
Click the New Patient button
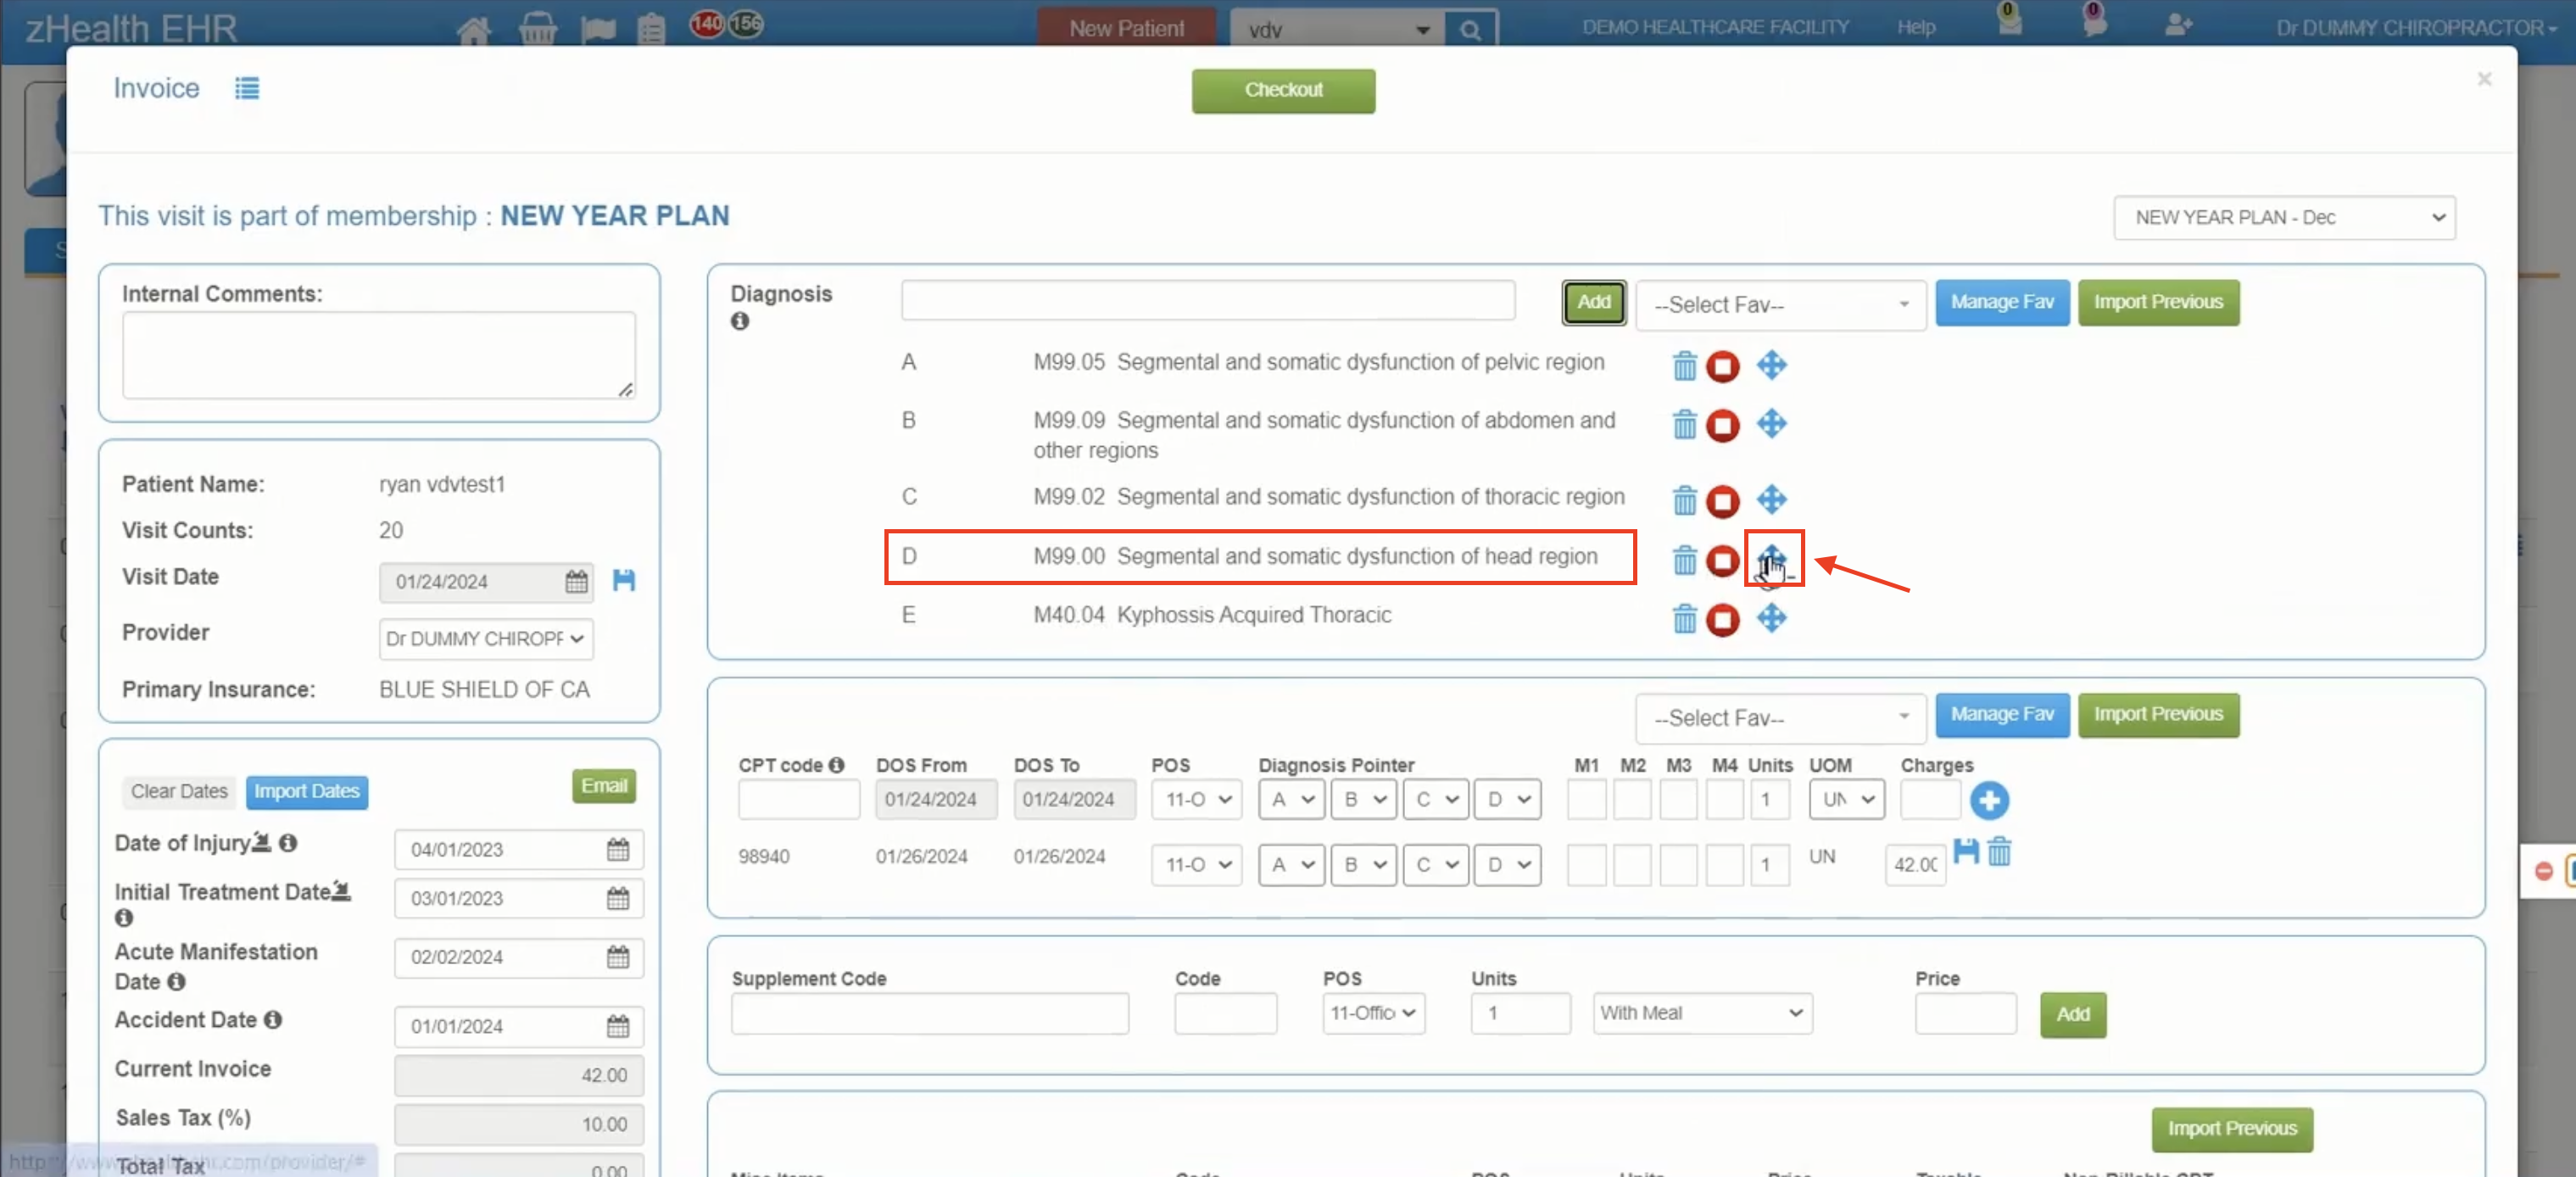[1127, 28]
